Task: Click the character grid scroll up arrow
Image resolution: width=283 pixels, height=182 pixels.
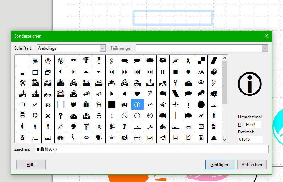Action: (224, 58)
